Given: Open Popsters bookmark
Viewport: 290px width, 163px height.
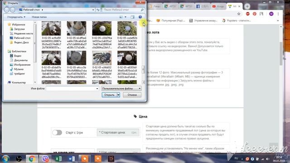Looking at the screenshot, I should (237, 21).
